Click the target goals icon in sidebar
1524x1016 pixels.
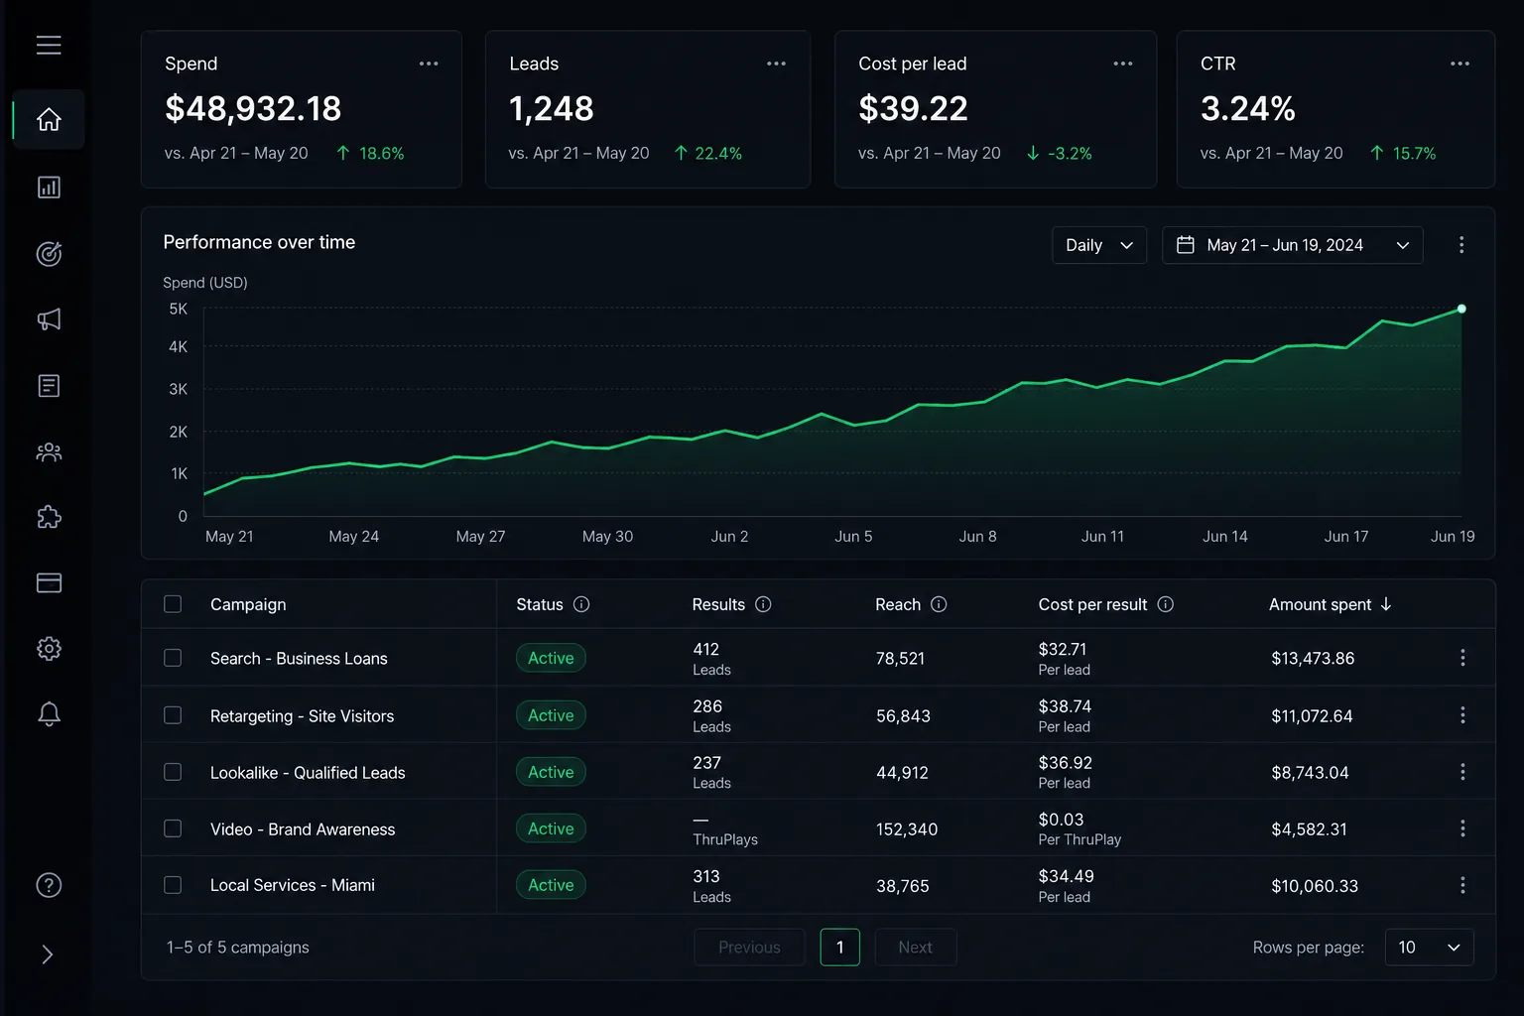[49, 254]
